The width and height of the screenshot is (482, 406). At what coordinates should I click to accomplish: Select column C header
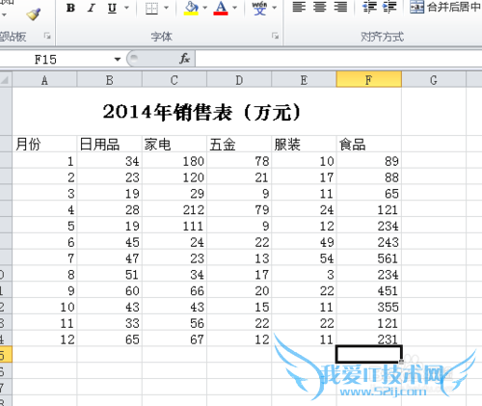pyautogui.click(x=174, y=80)
